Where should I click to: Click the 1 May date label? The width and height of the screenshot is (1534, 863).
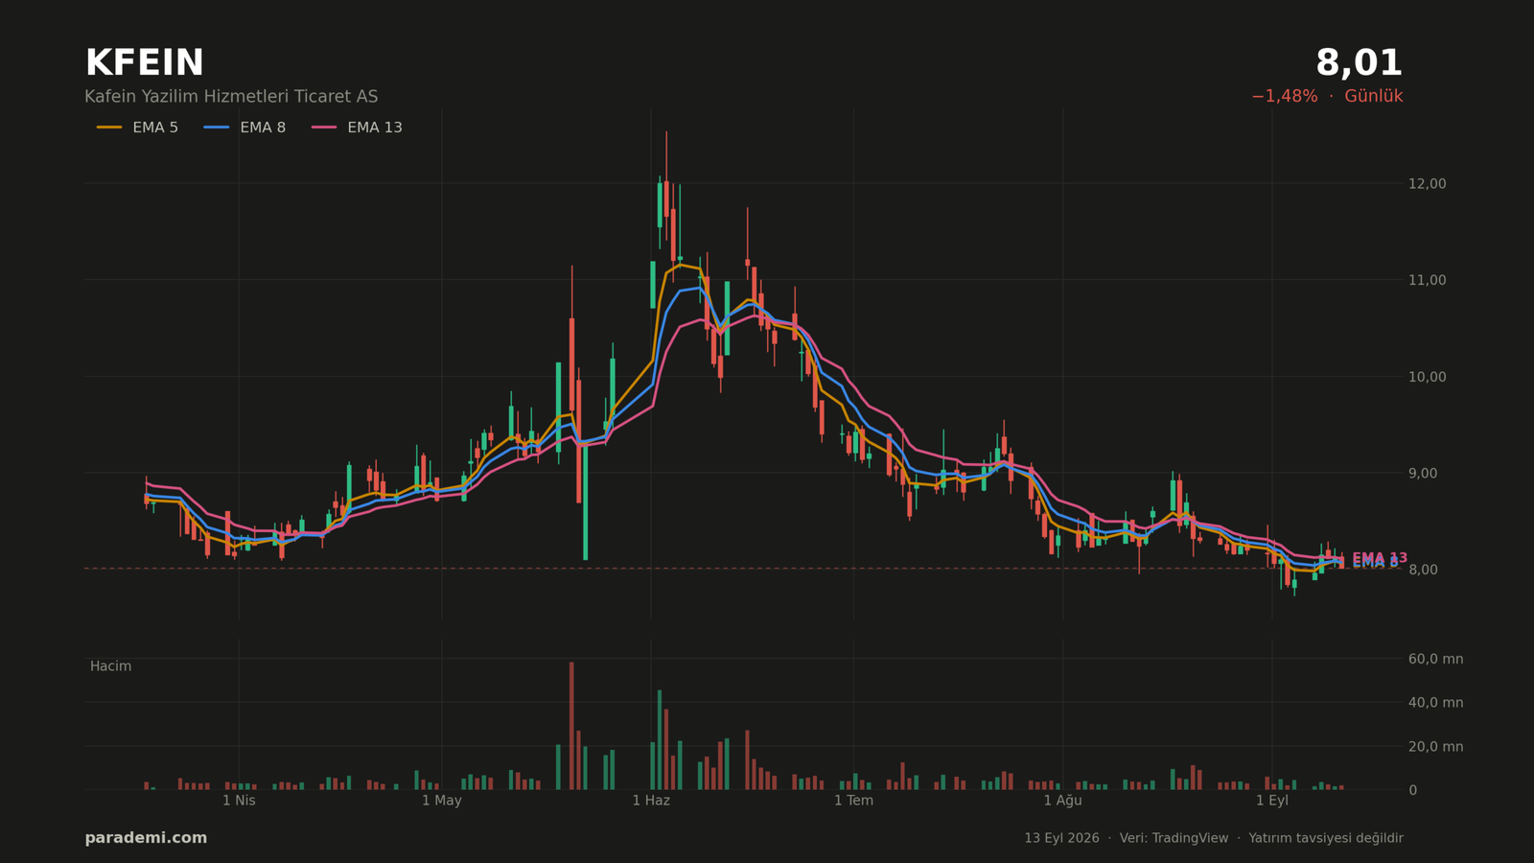point(442,801)
